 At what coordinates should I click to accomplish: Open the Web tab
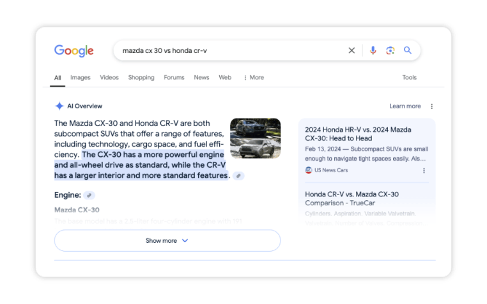point(225,77)
